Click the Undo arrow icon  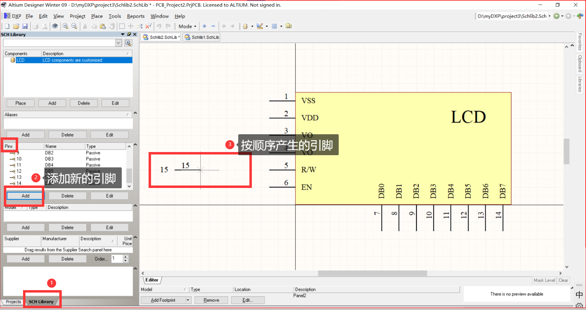coord(159,26)
